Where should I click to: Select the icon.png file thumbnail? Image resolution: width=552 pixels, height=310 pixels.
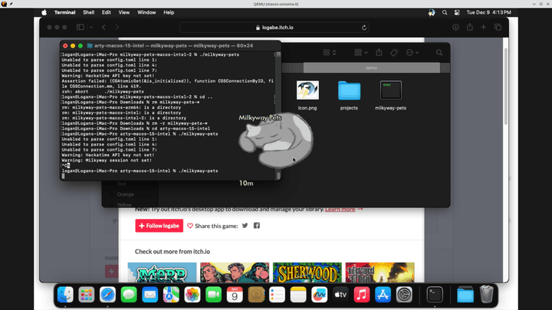pyautogui.click(x=307, y=91)
